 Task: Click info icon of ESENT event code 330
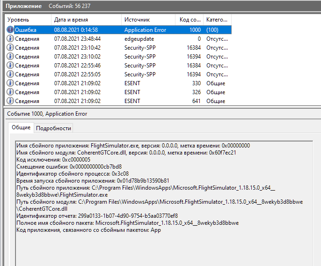10,83
